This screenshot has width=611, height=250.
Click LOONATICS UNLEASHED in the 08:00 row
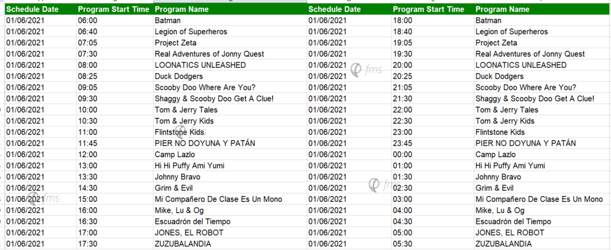pos(200,65)
